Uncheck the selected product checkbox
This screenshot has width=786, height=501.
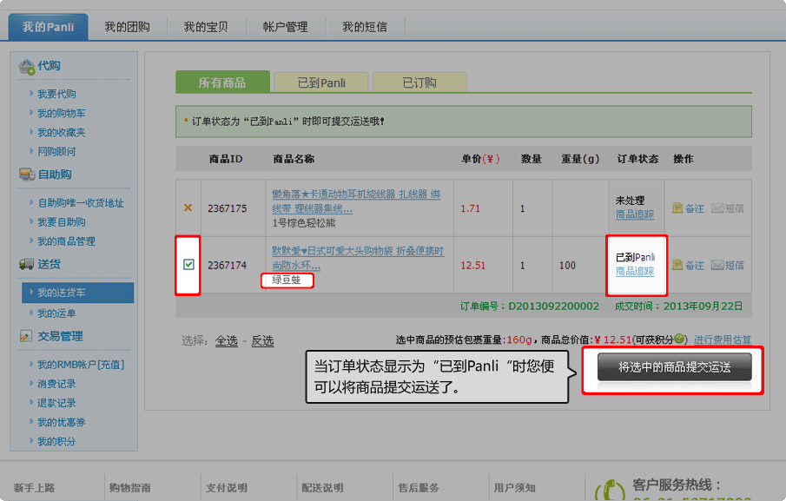[187, 264]
